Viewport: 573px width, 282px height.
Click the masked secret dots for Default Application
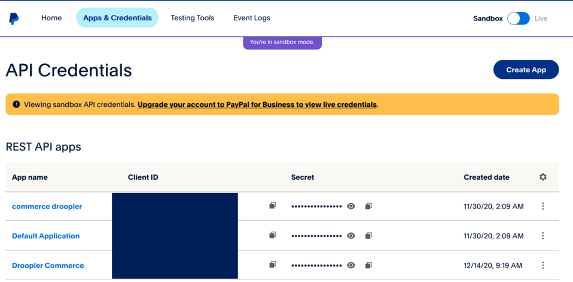click(316, 236)
